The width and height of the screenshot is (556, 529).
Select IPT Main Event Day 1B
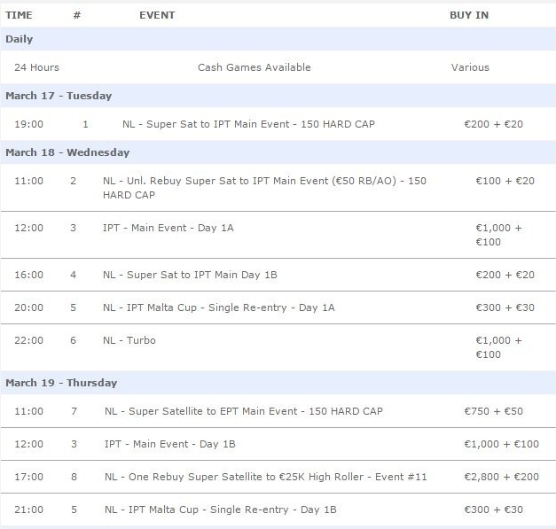[x=278, y=444]
